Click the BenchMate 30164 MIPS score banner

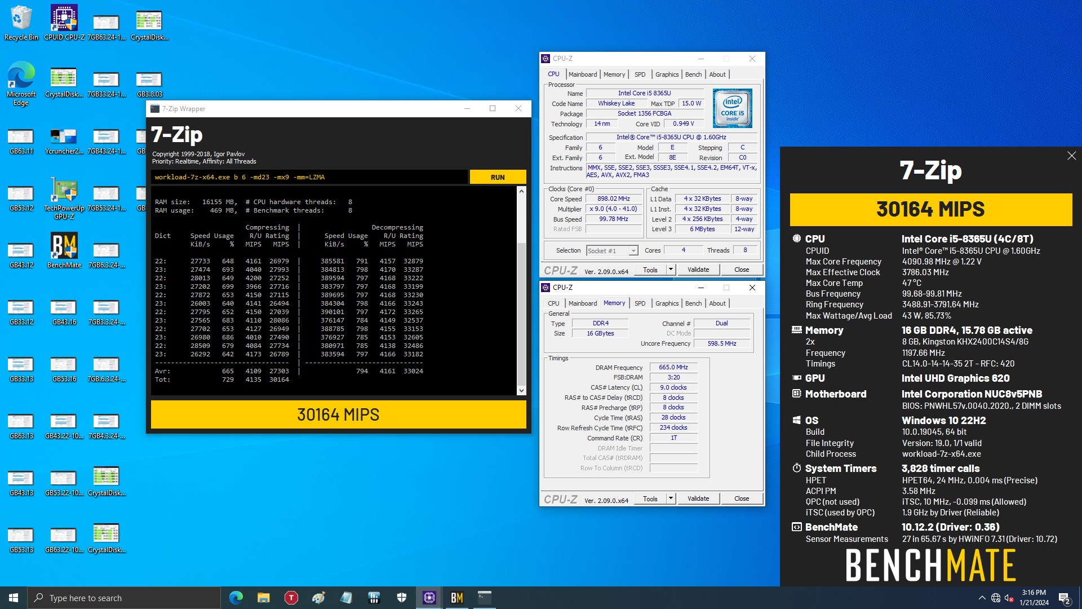tap(930, 209)
